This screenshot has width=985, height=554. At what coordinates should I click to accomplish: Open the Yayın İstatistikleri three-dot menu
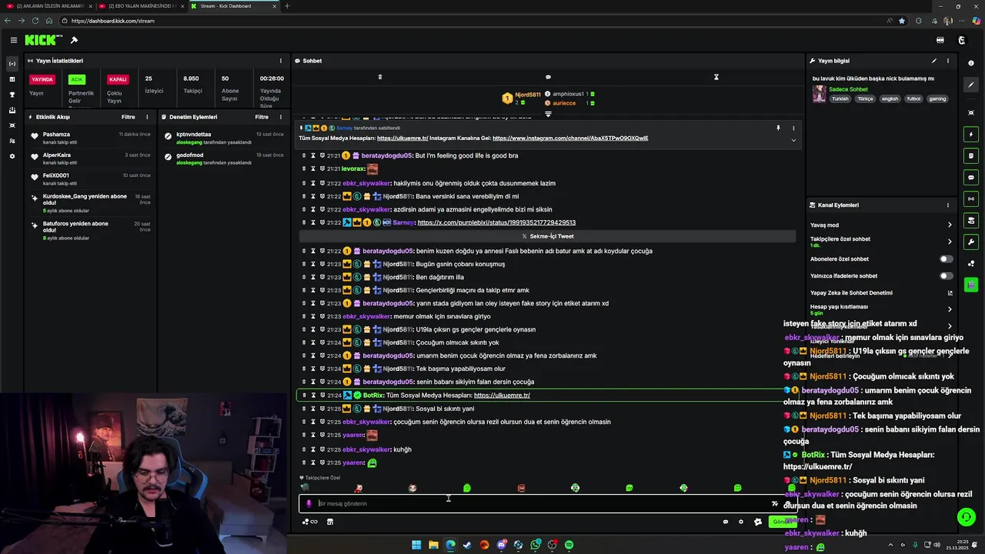tap(280, 61)
